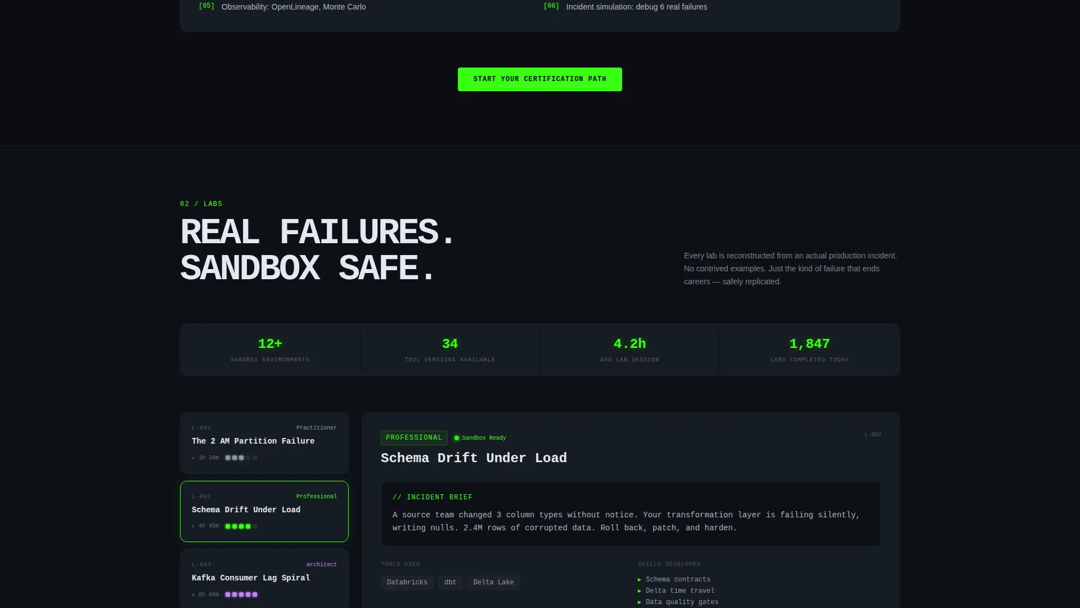The width and height of the screenshot is (1080, 608).
Task: Click the 1,847 Labs Completed Today stat
Action: pos(810,350)
